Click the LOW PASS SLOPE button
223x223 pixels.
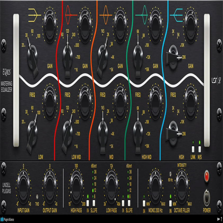pyautogui.click(x=129, y=203)
